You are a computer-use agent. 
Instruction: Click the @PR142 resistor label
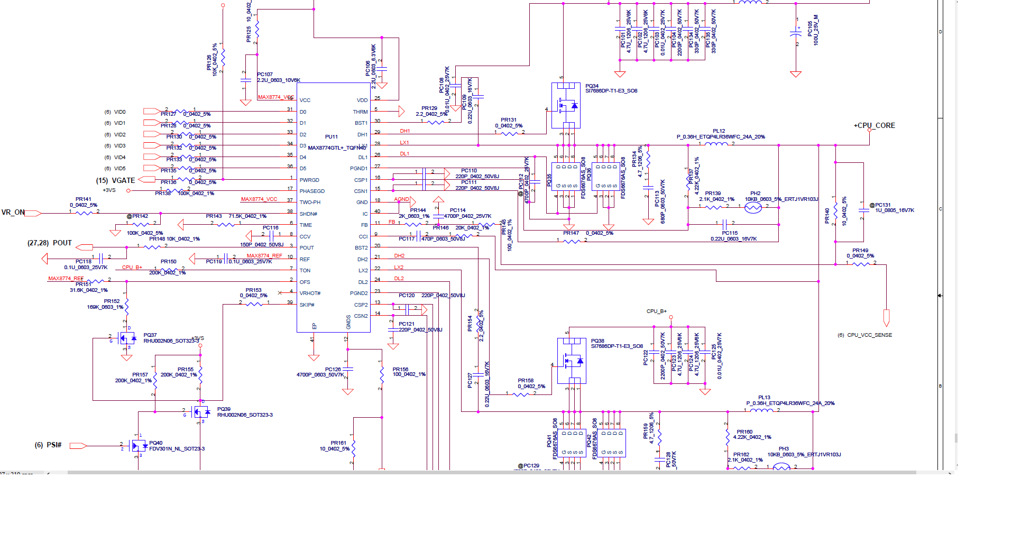(x=137, y=216)
